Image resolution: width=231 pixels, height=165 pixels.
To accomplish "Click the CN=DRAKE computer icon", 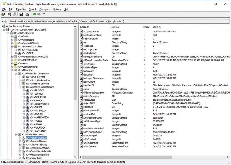I will [28, 101].
